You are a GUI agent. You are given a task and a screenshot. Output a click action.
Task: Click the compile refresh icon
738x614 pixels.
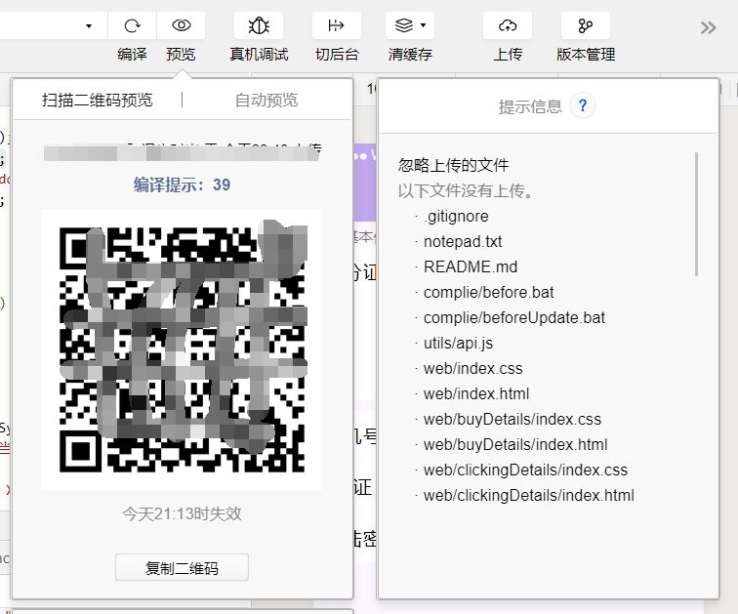click(x=132, y=25)
